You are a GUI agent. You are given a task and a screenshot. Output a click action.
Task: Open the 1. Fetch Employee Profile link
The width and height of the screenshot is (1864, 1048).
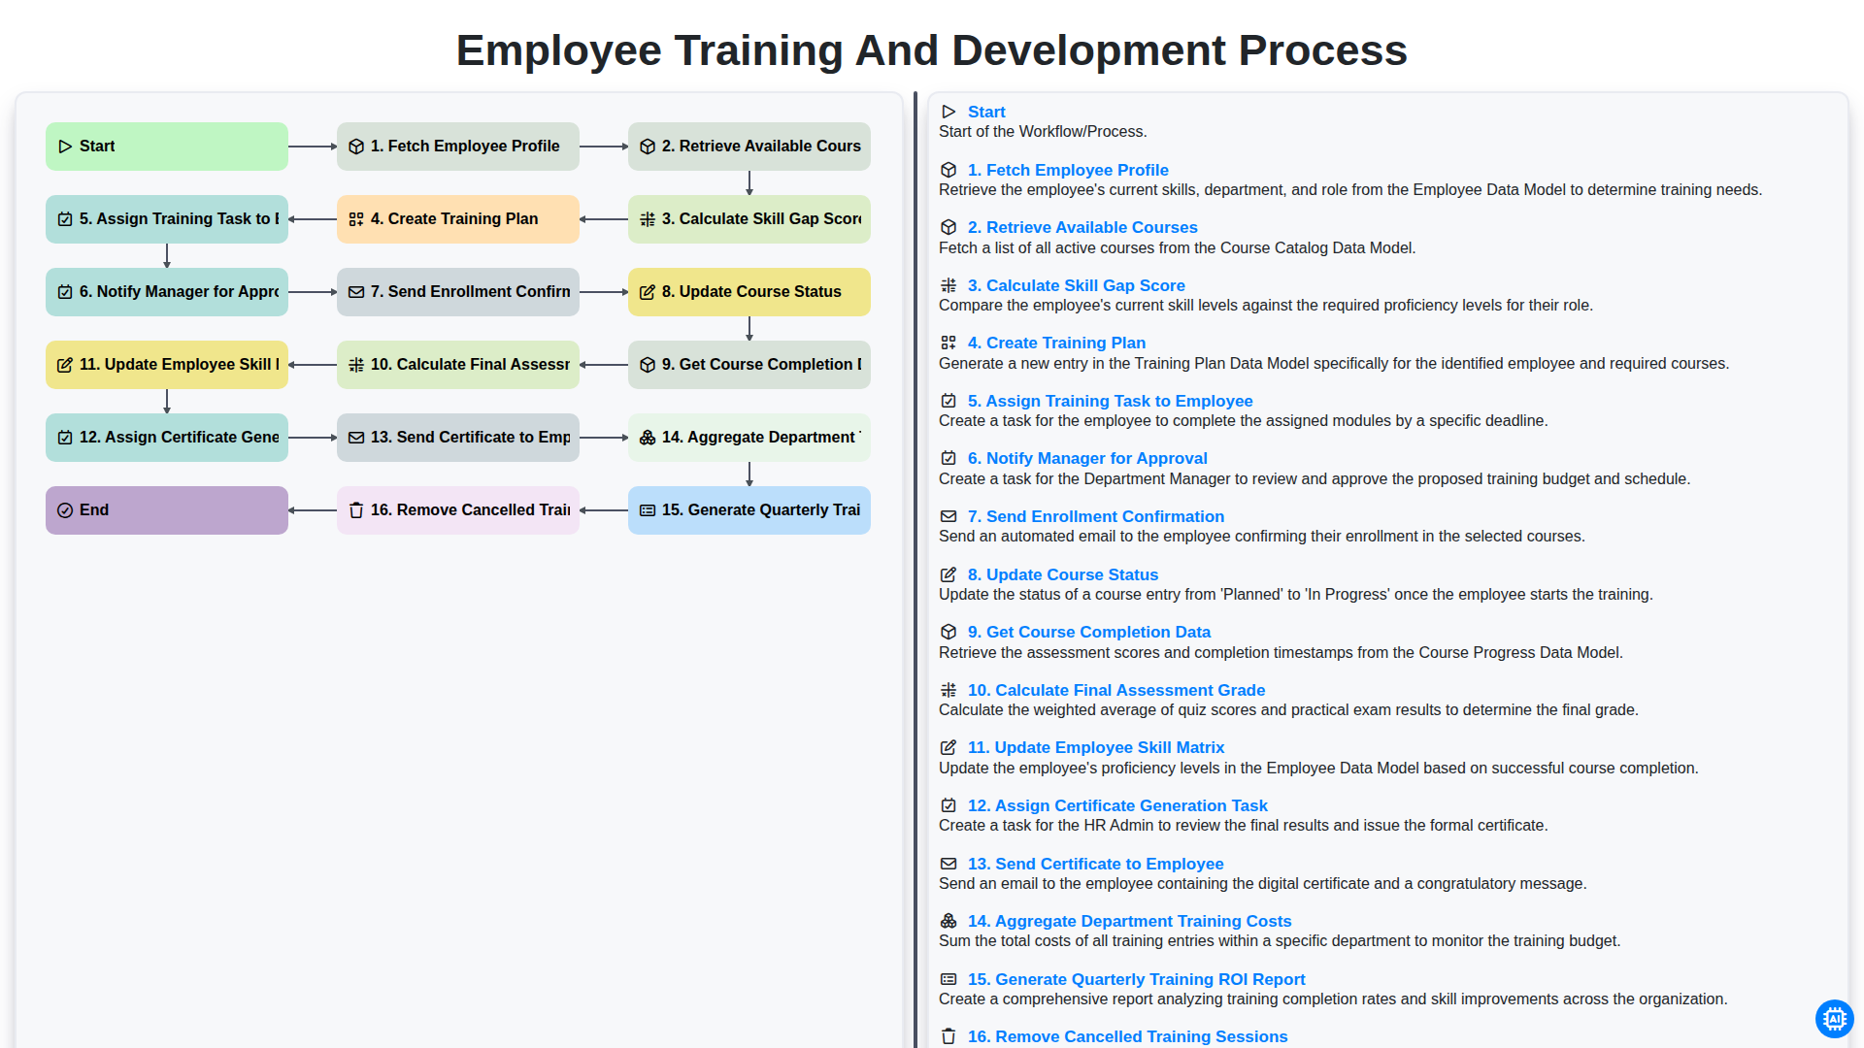[x=1068, y=170]
